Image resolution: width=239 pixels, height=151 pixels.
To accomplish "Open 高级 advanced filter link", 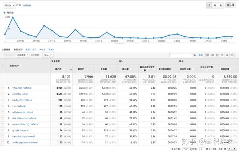I will (201, 55).
